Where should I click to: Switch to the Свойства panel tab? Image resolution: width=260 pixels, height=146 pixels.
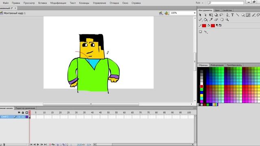click(227, 10)
